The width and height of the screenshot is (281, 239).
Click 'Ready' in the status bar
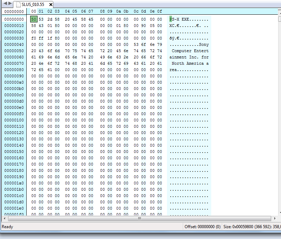click(x=7, y=227)
